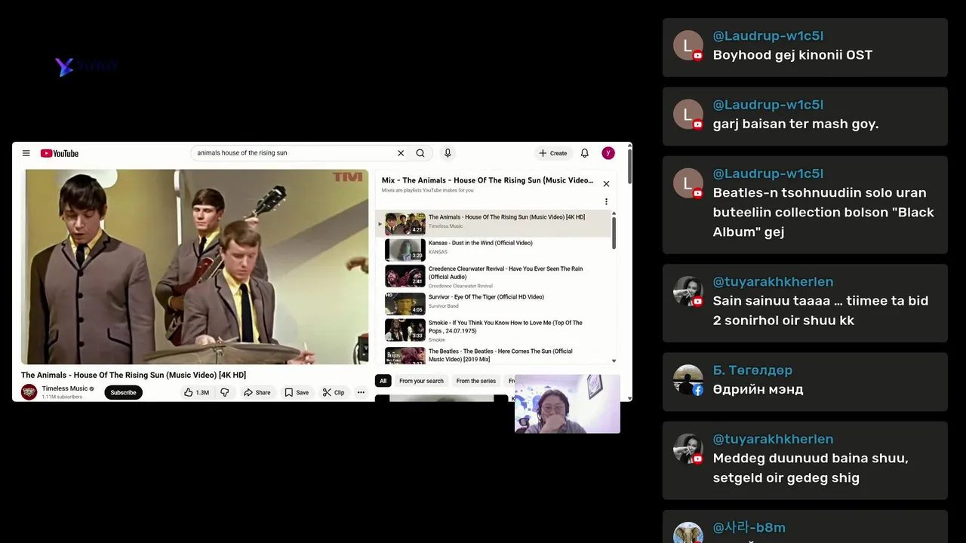Click the video title below the player

click(134, 375)
